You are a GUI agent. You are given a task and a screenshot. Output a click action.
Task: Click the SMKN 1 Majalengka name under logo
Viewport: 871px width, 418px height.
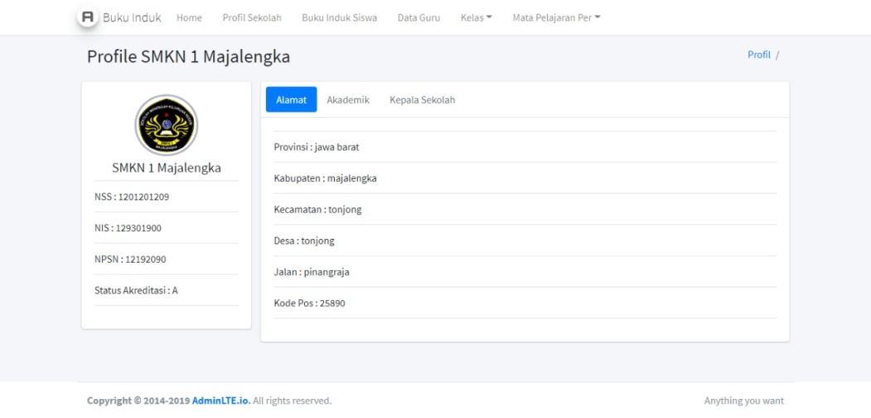click(x=166, y=168)
